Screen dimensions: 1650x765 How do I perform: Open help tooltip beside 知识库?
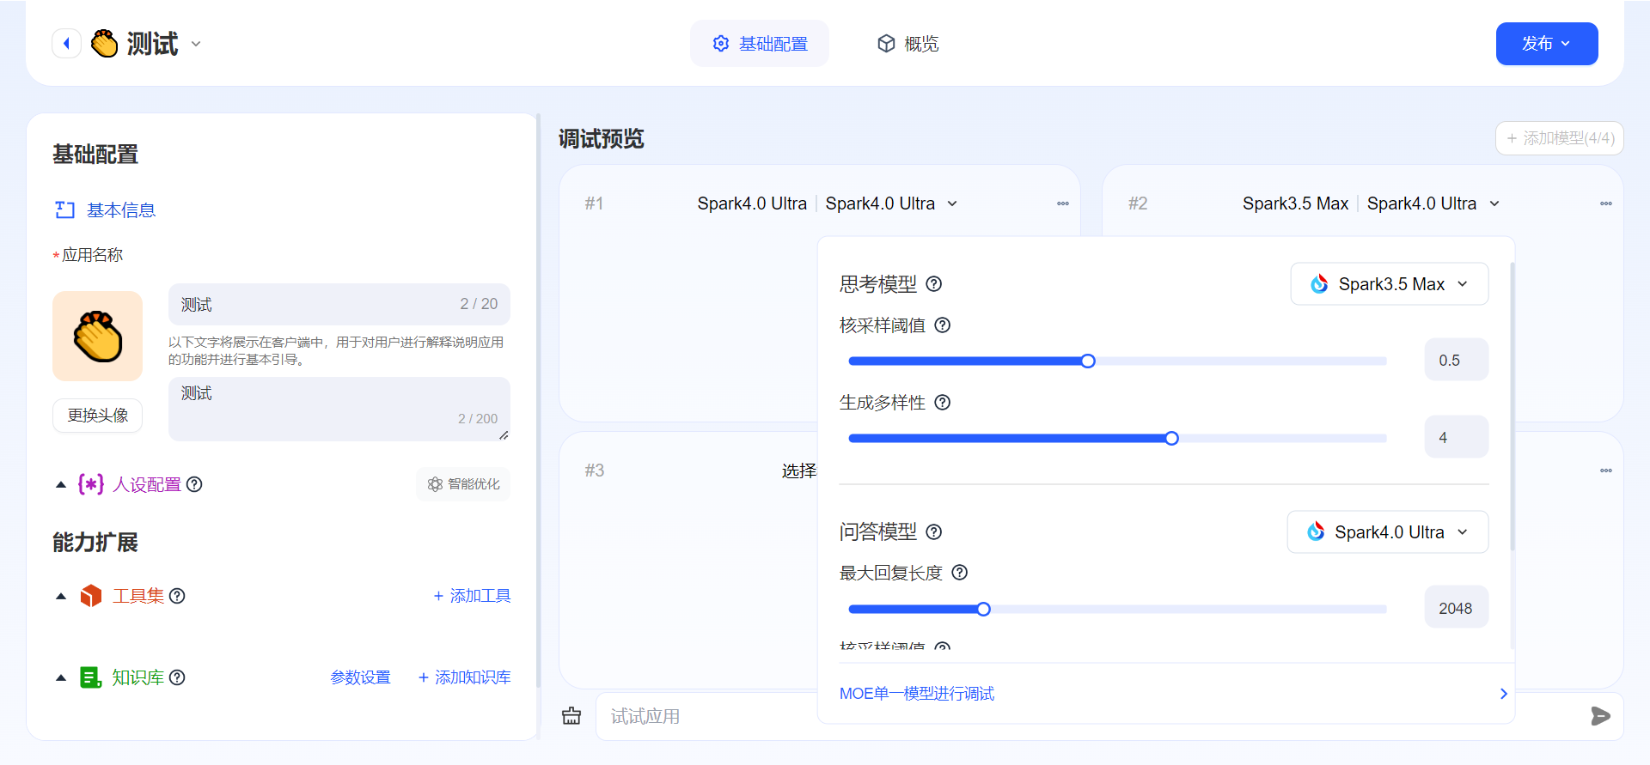click(x=177, y=677)
